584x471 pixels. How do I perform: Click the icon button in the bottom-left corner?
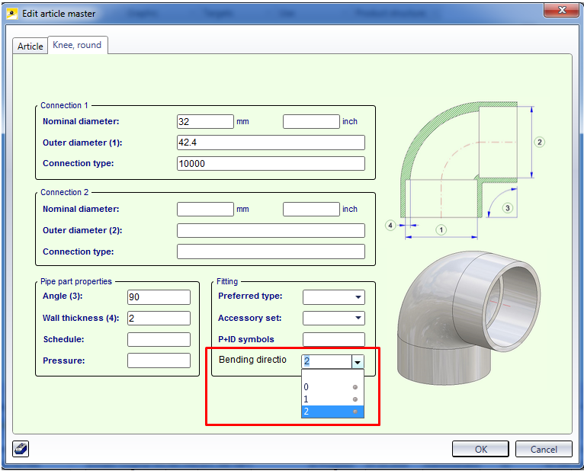(20, 449)
